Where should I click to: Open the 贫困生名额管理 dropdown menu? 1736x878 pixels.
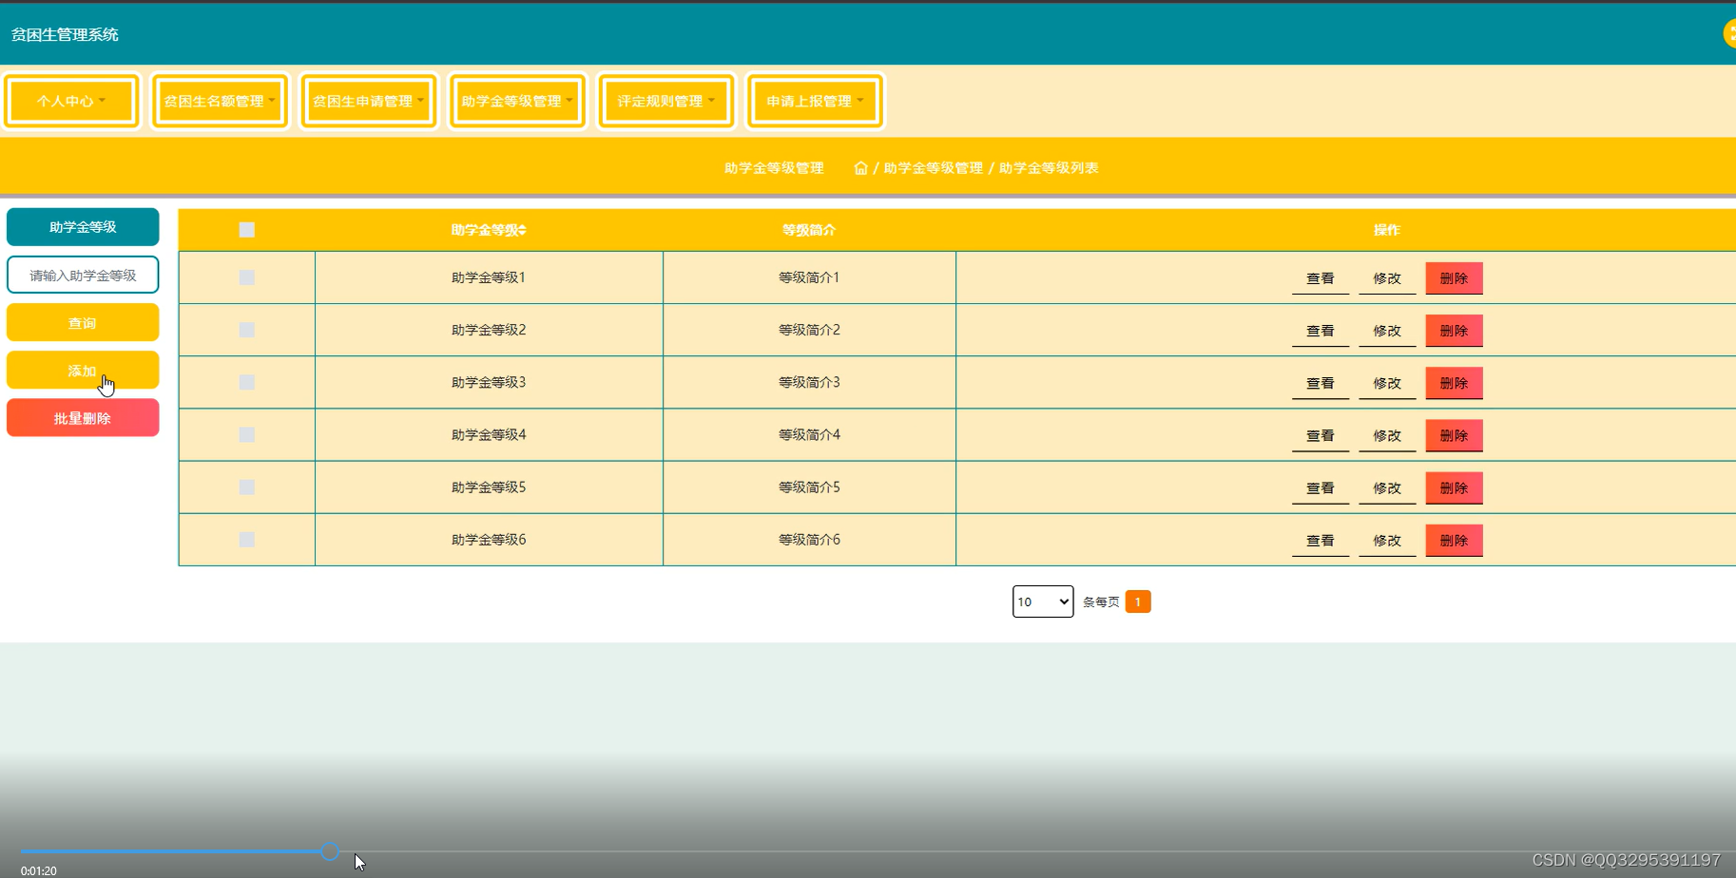coord(220,101)
